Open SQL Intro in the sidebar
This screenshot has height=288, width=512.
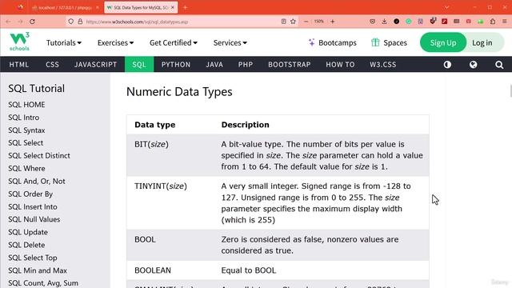coord(23,118)
